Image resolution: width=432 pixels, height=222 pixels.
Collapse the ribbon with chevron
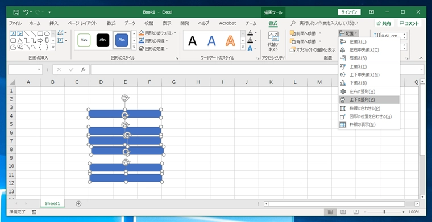pos(421,58)
